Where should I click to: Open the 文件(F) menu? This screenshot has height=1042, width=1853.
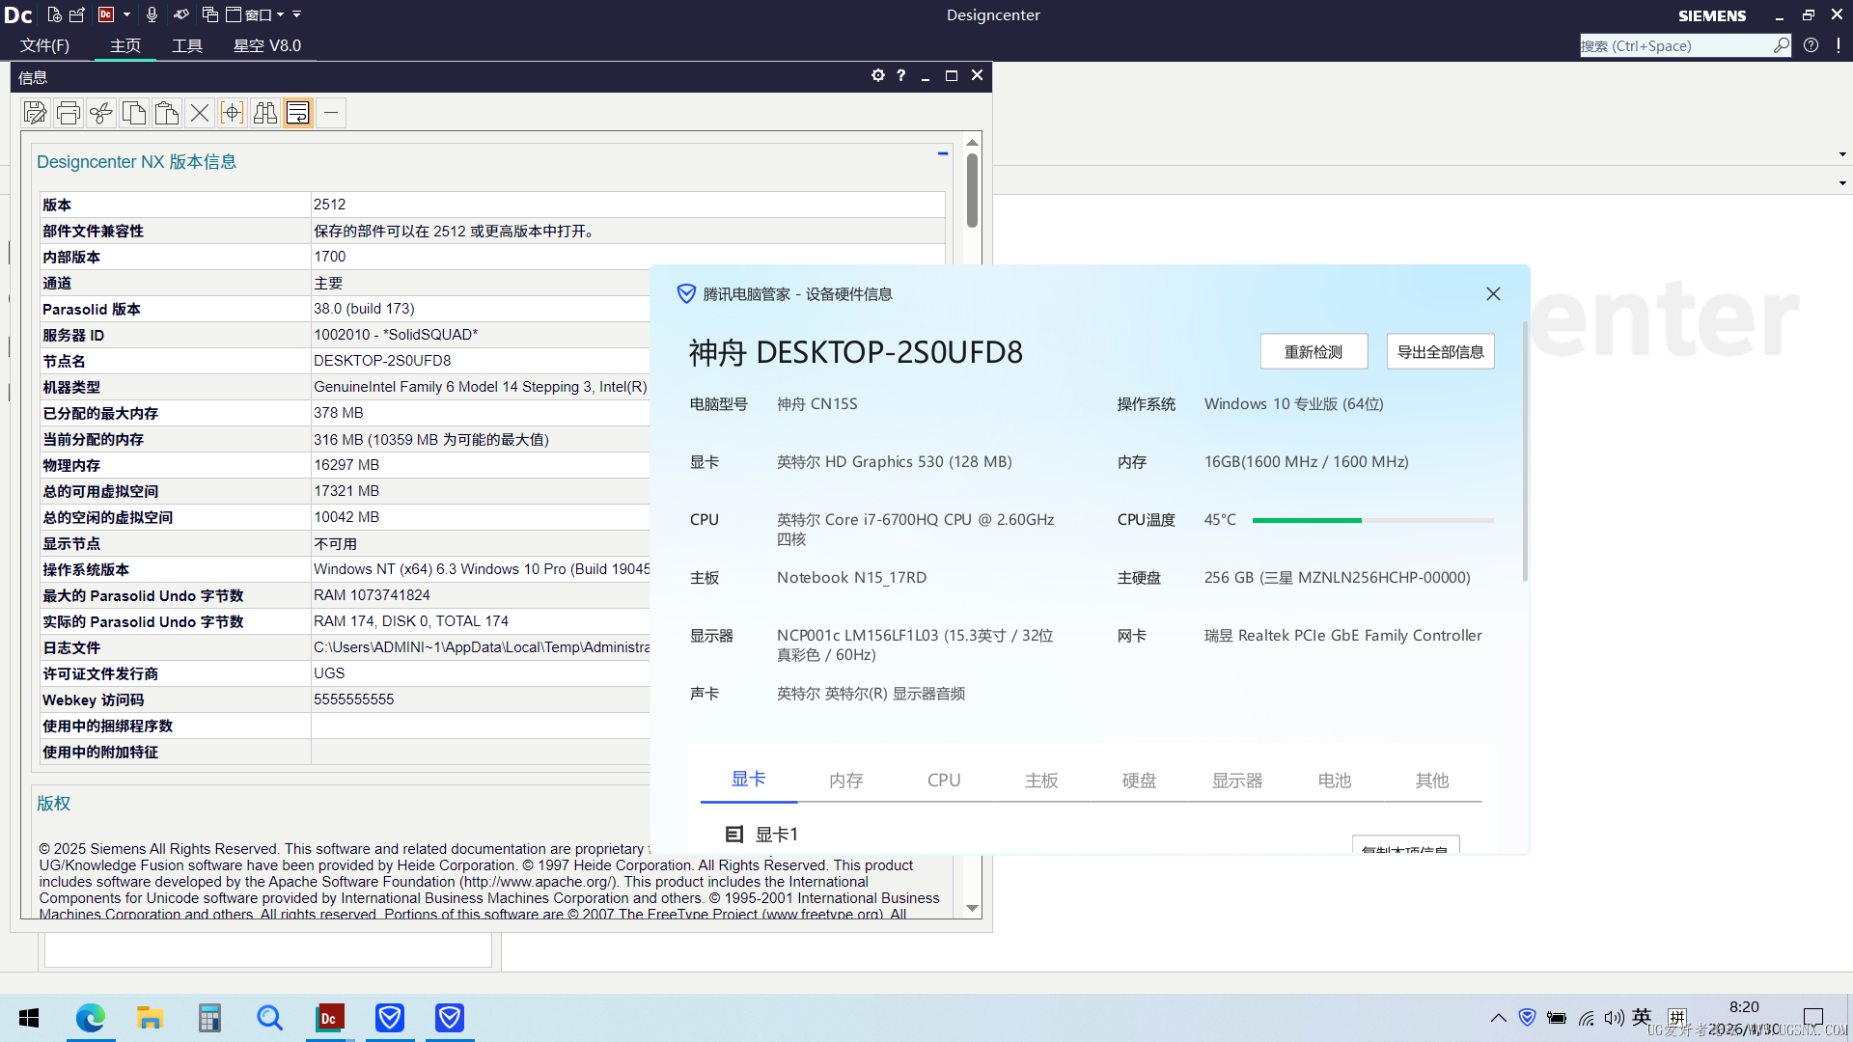pos(45,45)
